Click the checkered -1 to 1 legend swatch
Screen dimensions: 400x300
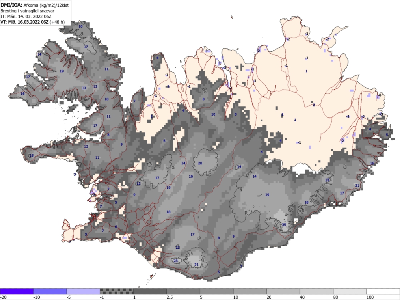(x=116, y=291)
